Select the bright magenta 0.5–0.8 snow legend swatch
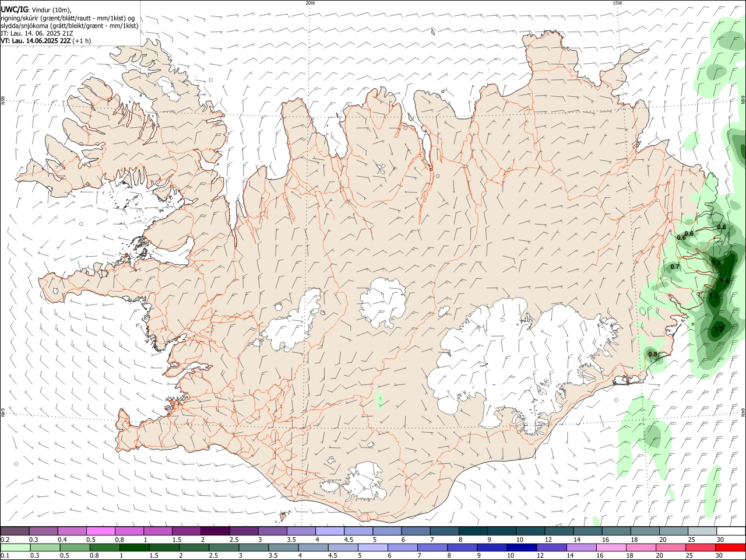This screenshot has height=560, width=746. [x=101, y=531]
